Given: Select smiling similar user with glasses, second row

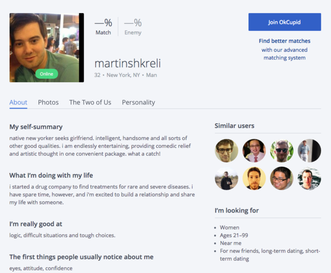Looking at the screenshot, I should [x=282, y=178].
